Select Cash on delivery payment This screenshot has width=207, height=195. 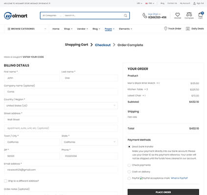point(129,172)
